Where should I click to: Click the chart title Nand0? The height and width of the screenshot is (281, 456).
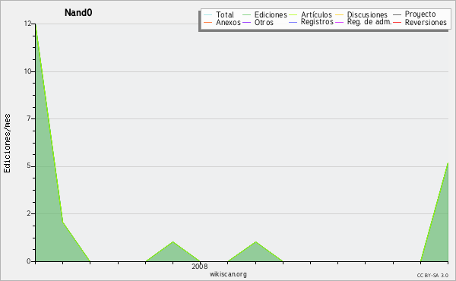[78, 13]
